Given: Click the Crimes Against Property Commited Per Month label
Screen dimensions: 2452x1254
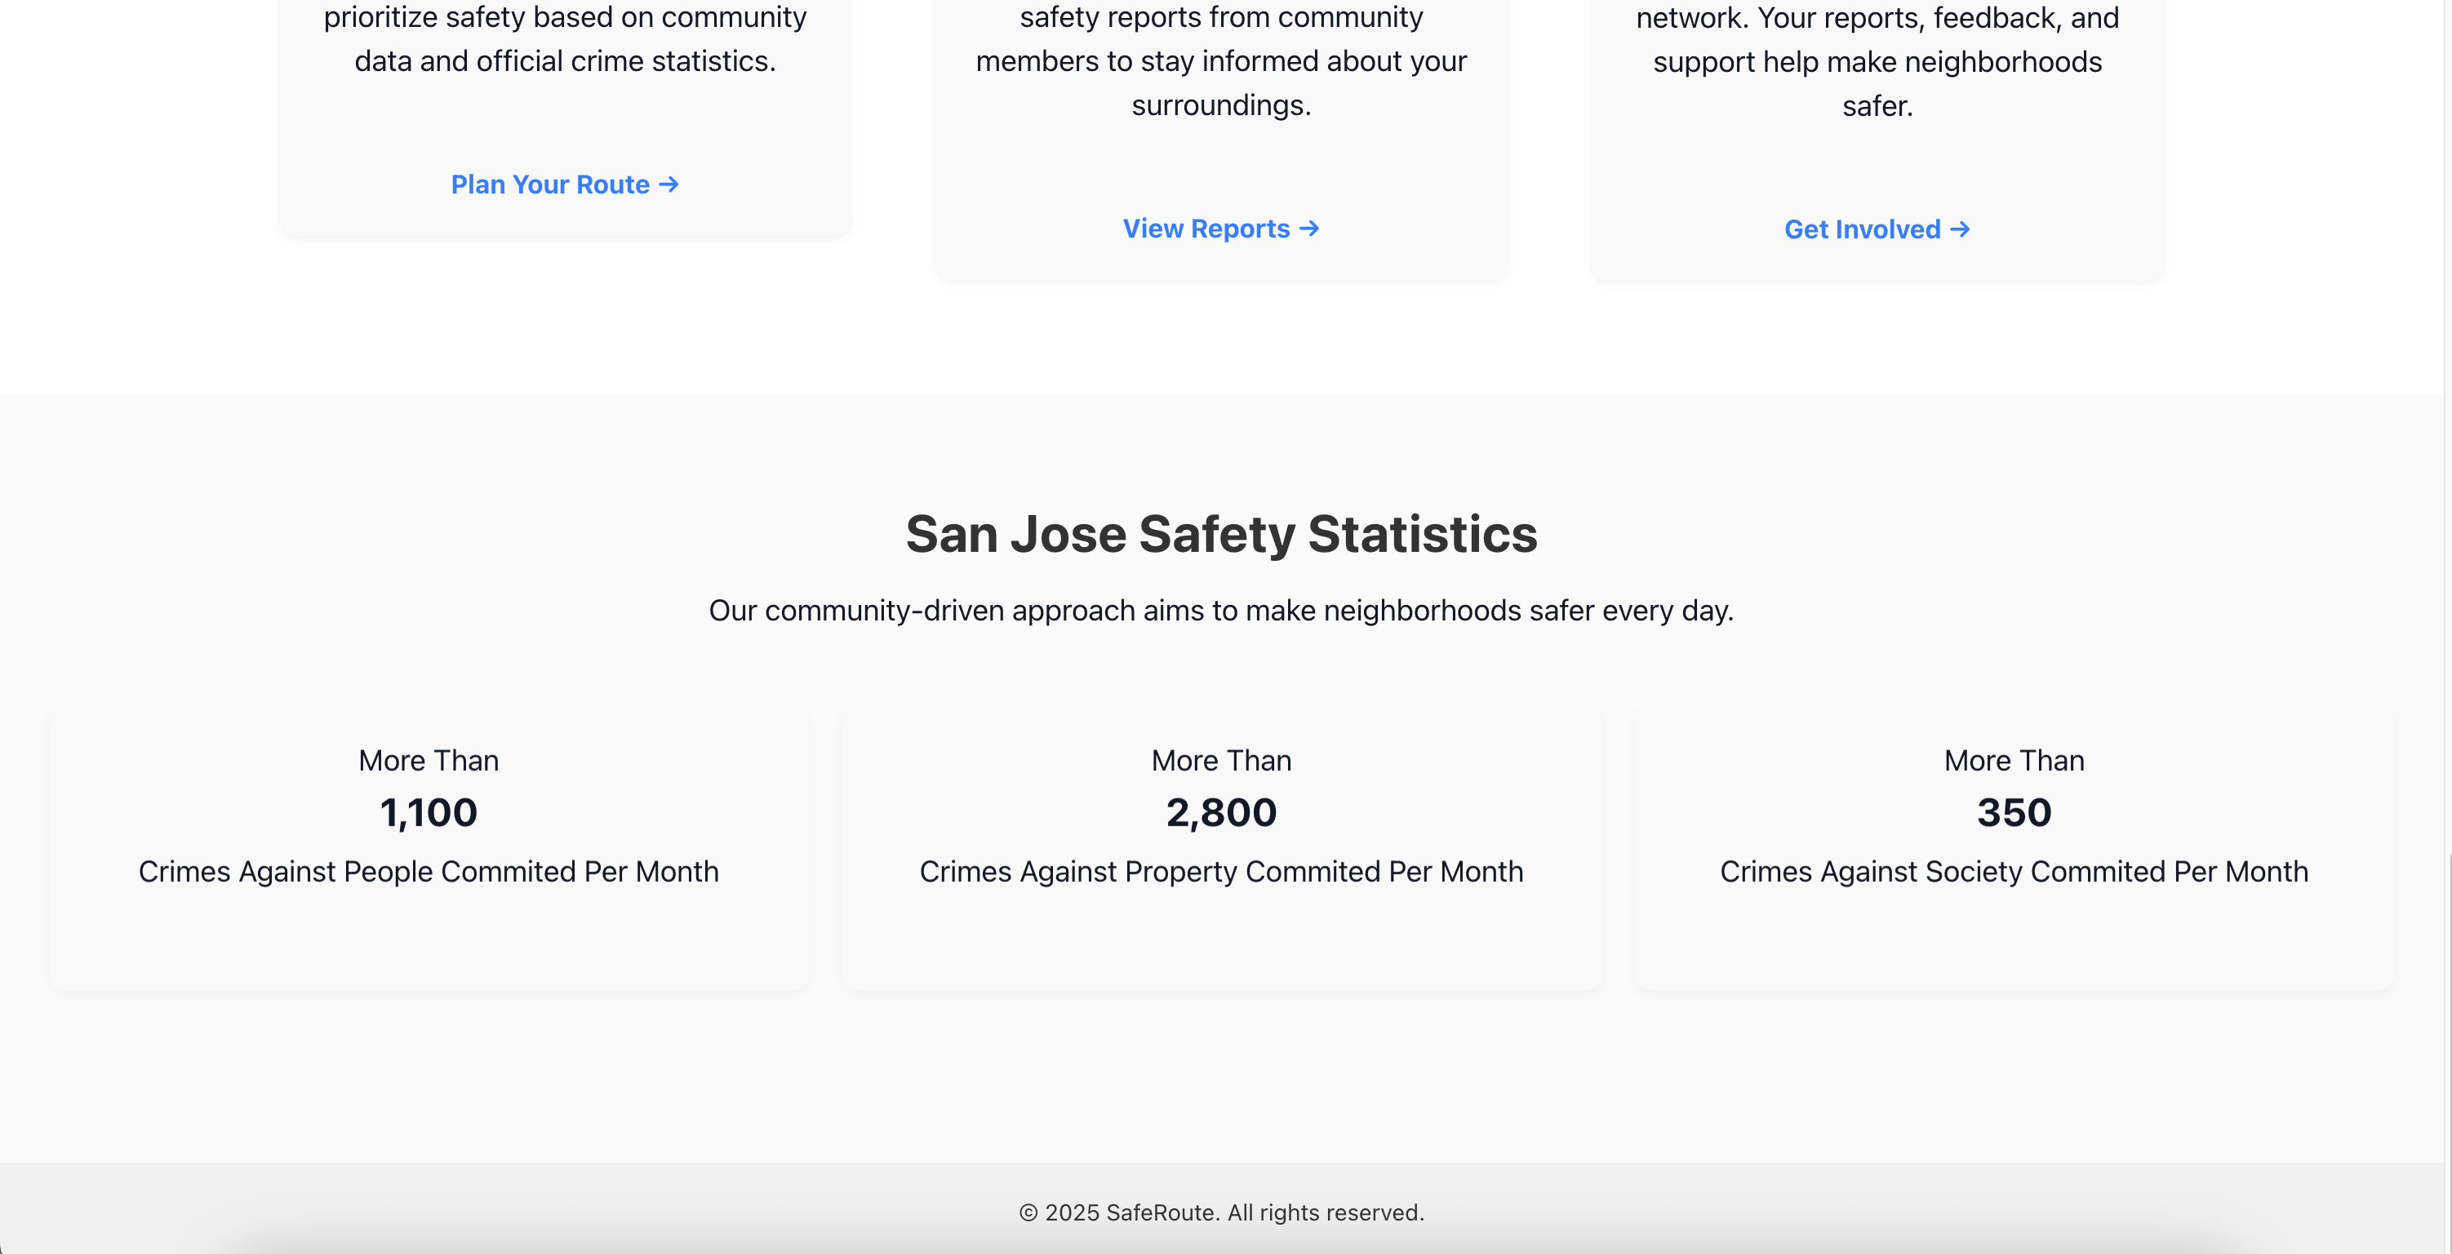Looking at the screenshot, I should 1221,871.
